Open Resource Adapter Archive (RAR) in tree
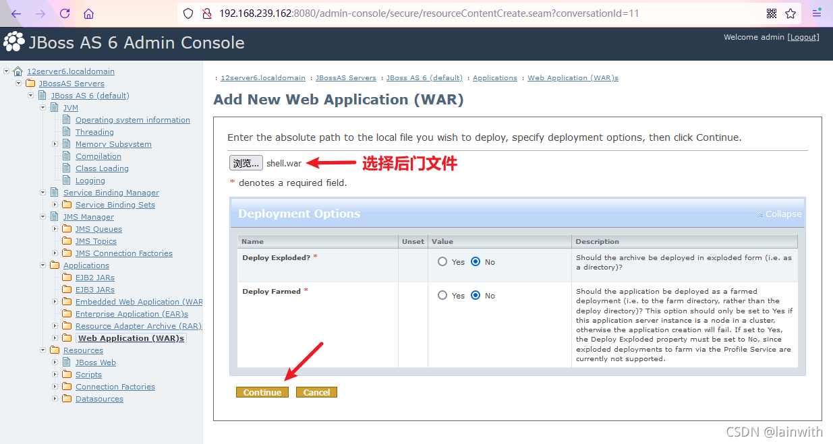The height and width of the screenshot is (444, 833). [x=138, y=326]
